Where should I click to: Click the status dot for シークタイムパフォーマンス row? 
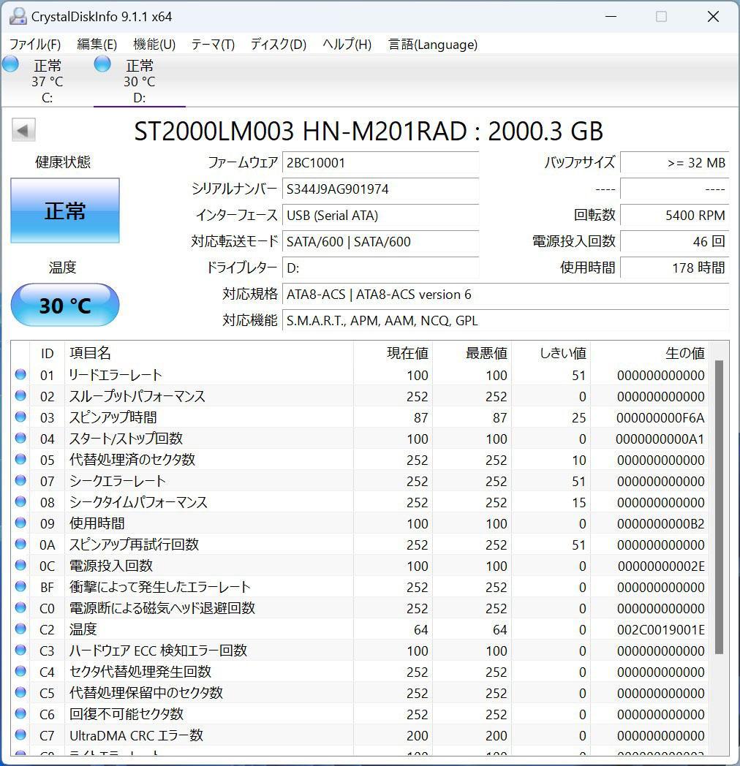(x=20, y=501)
